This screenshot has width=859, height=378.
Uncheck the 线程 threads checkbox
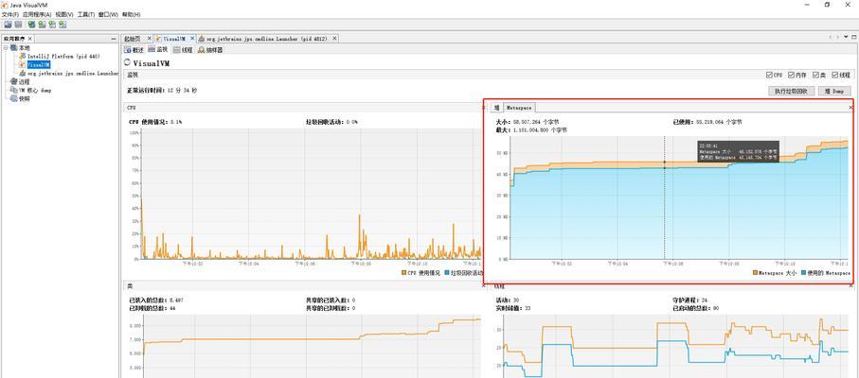point(835,75)
